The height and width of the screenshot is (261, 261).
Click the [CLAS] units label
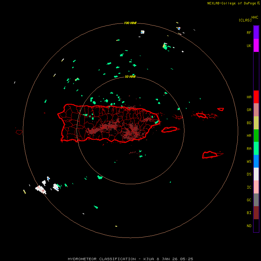(x=245, y=20)
